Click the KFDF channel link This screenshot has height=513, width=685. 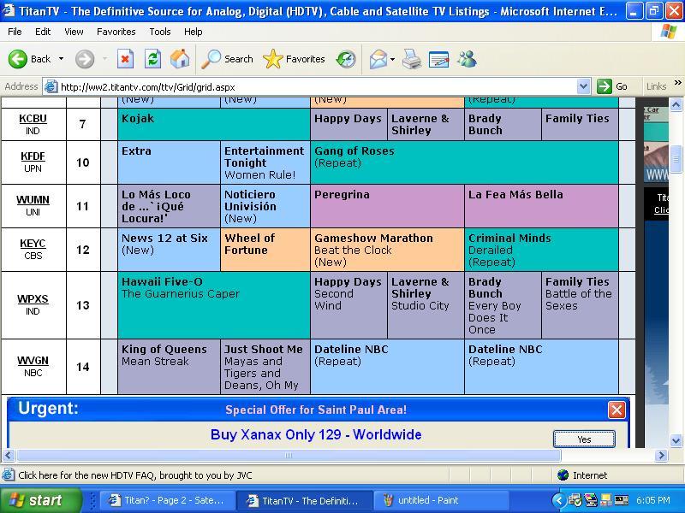pos(33,156)
